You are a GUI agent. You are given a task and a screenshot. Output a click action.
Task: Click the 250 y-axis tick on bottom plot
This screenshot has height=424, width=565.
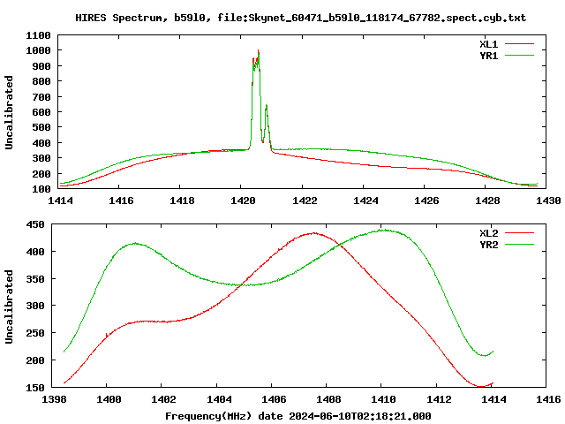click(35, 333)
